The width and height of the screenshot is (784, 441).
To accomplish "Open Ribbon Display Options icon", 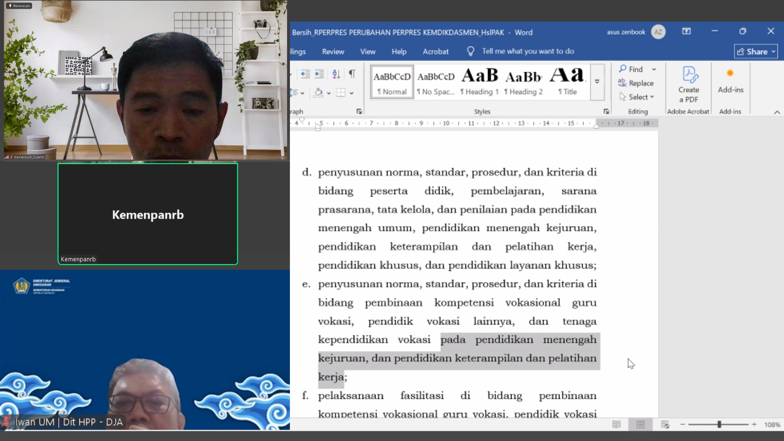I will 686,31.
